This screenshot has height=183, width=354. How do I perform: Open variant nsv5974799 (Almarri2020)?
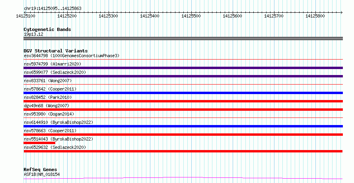coord(53,64)
